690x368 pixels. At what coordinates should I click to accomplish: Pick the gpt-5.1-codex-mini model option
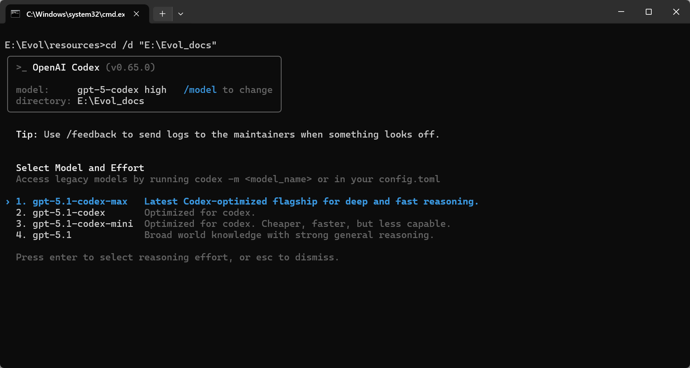83,224
